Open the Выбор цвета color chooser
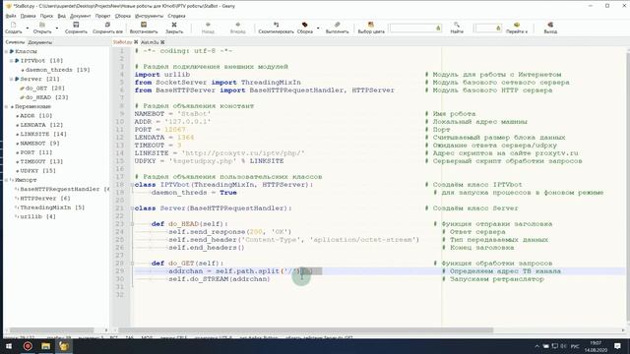The width and height of the screenshot is (630, 354). tap(371, 25)
